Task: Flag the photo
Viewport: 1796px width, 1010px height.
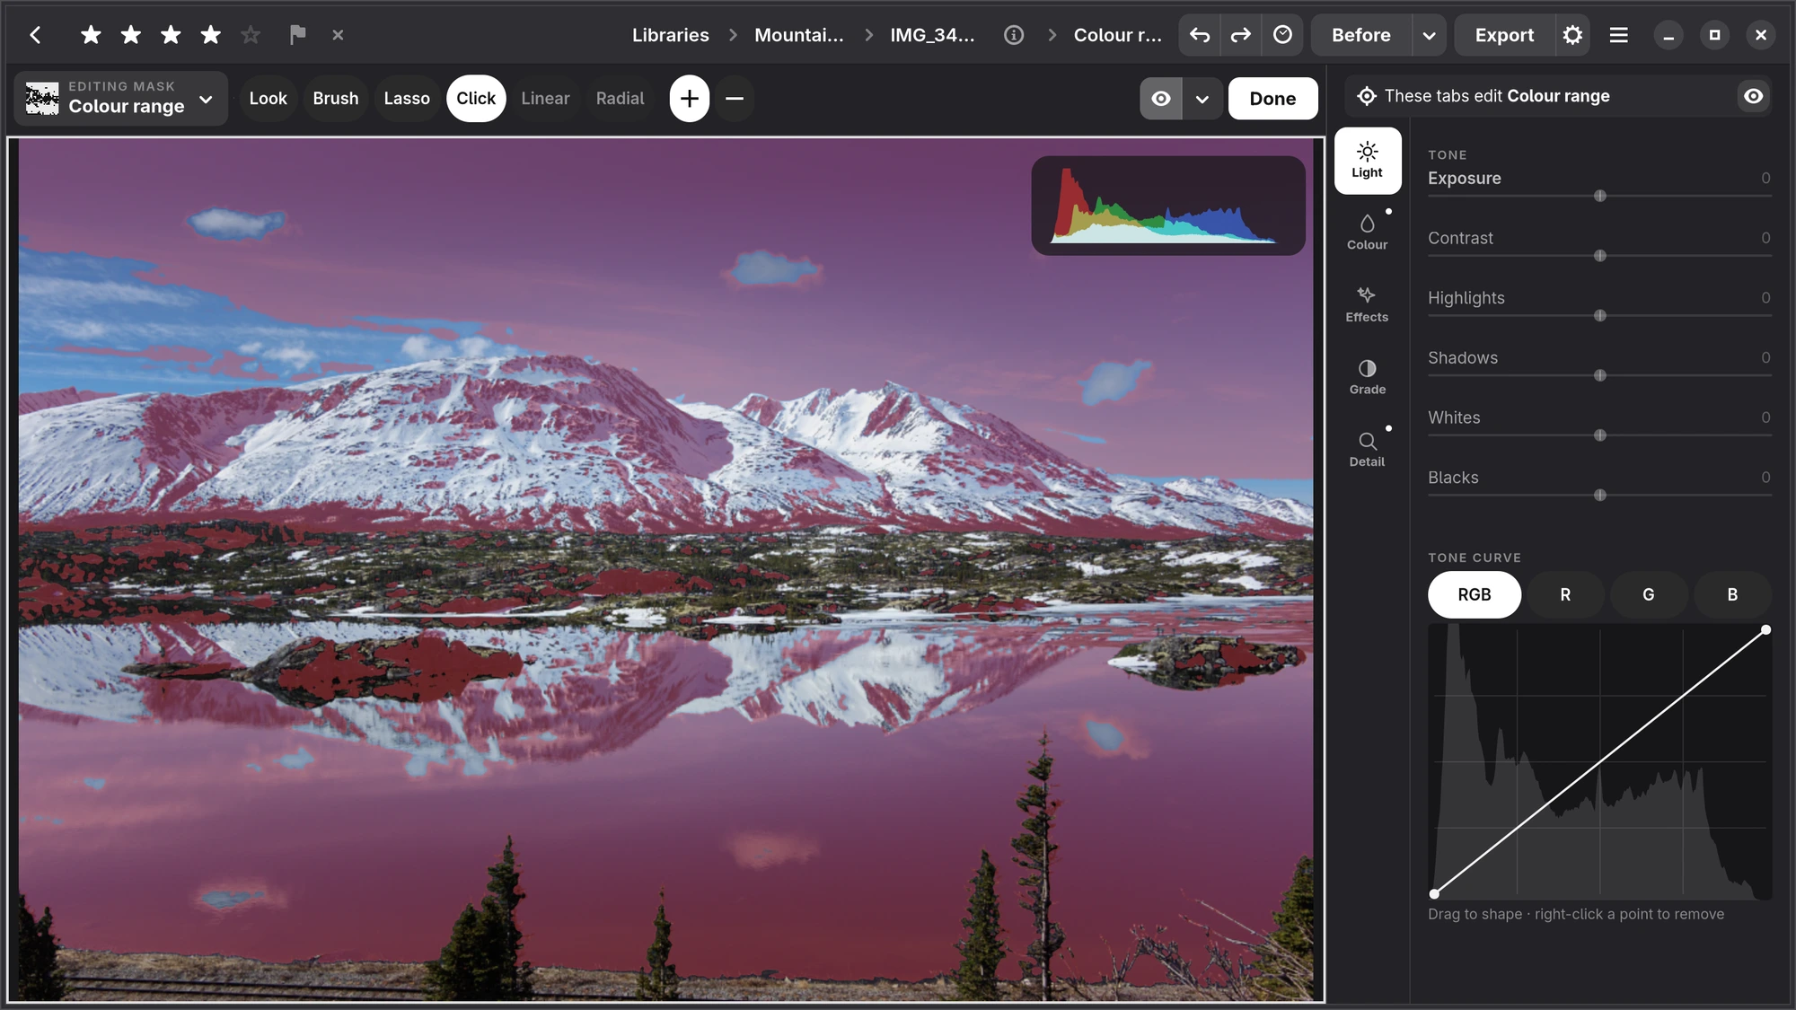Action: 297,35
